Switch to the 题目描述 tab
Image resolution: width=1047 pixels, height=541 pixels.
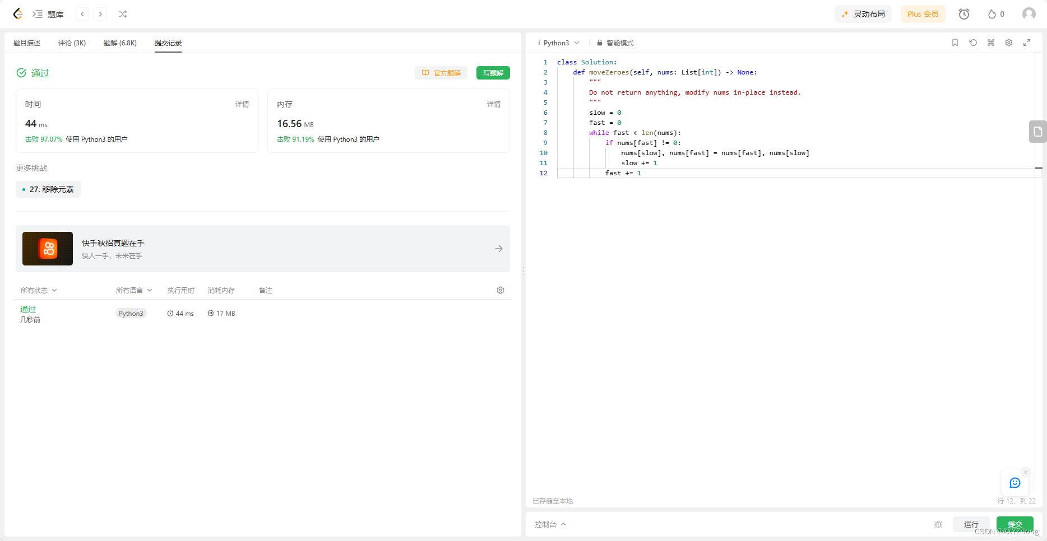[27, 43]
